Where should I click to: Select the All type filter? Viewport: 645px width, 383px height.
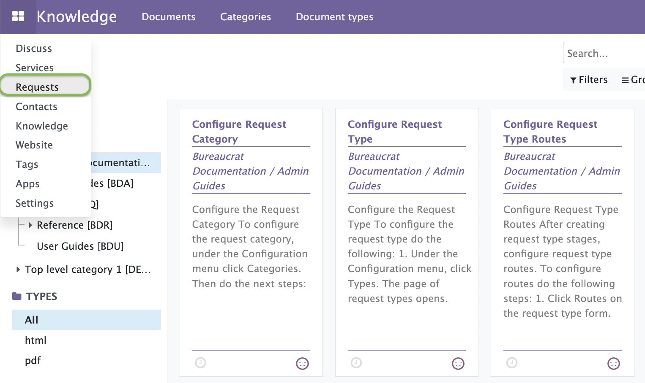(x=87, y=320)
